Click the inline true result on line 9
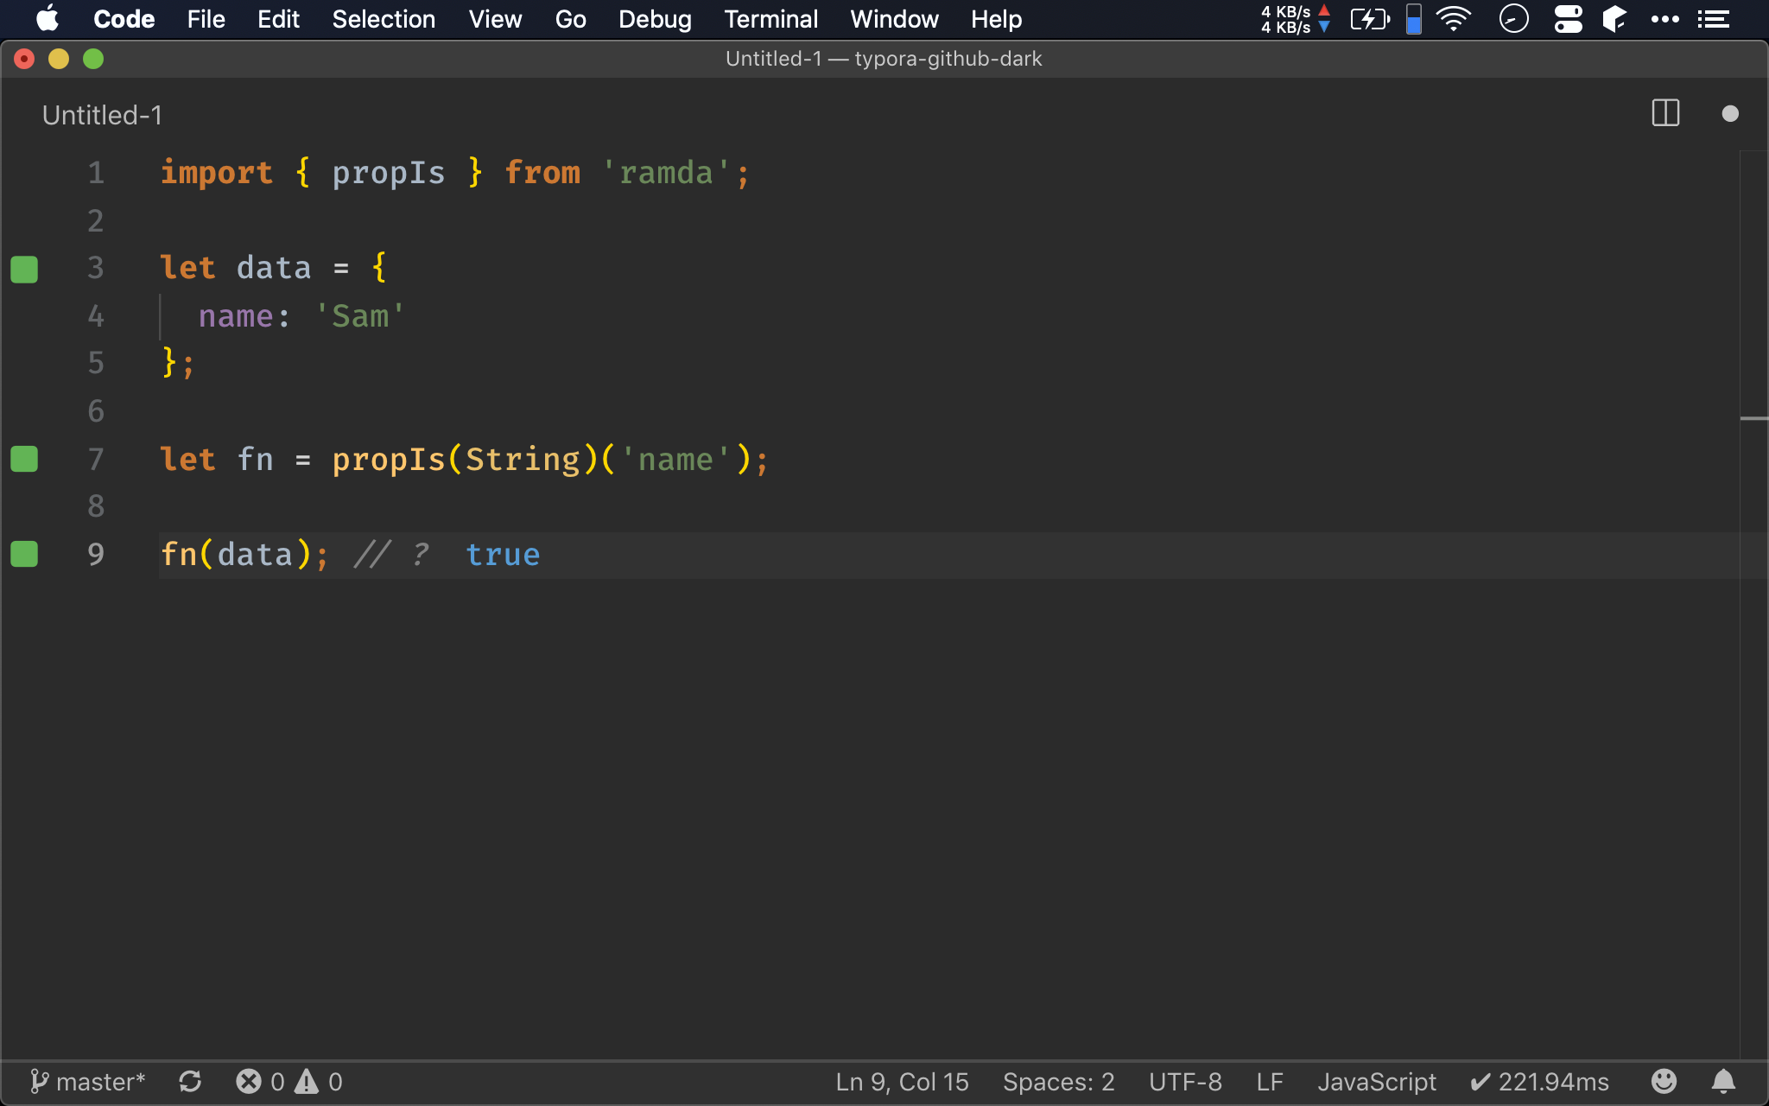Image resolution: width=1769 pixels, height=1106 pixels. click(x=503, y=555)
